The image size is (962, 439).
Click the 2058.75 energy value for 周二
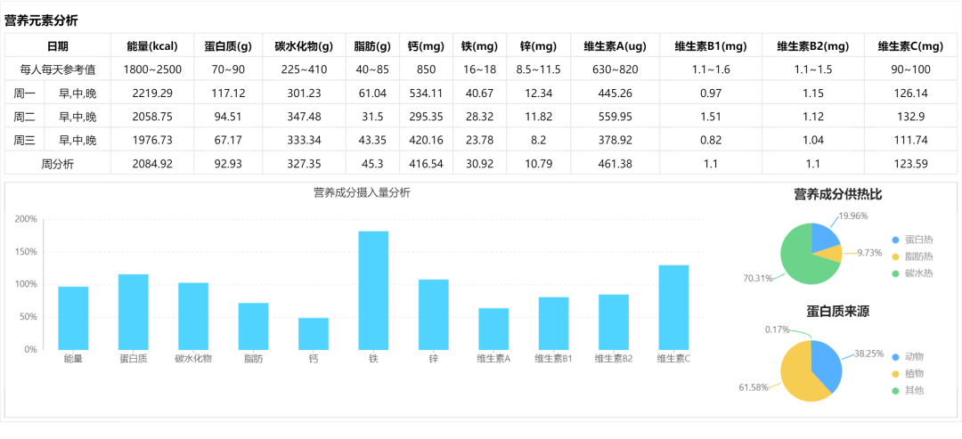coord(152,117)
